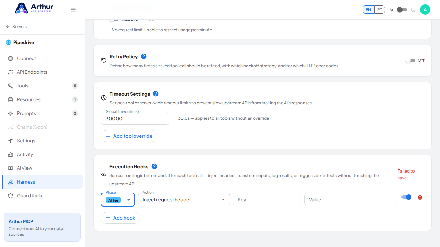Click the hamburger menu icon beside the logo
This screenshot has width=440, height=247.
(x=73, y=10)
